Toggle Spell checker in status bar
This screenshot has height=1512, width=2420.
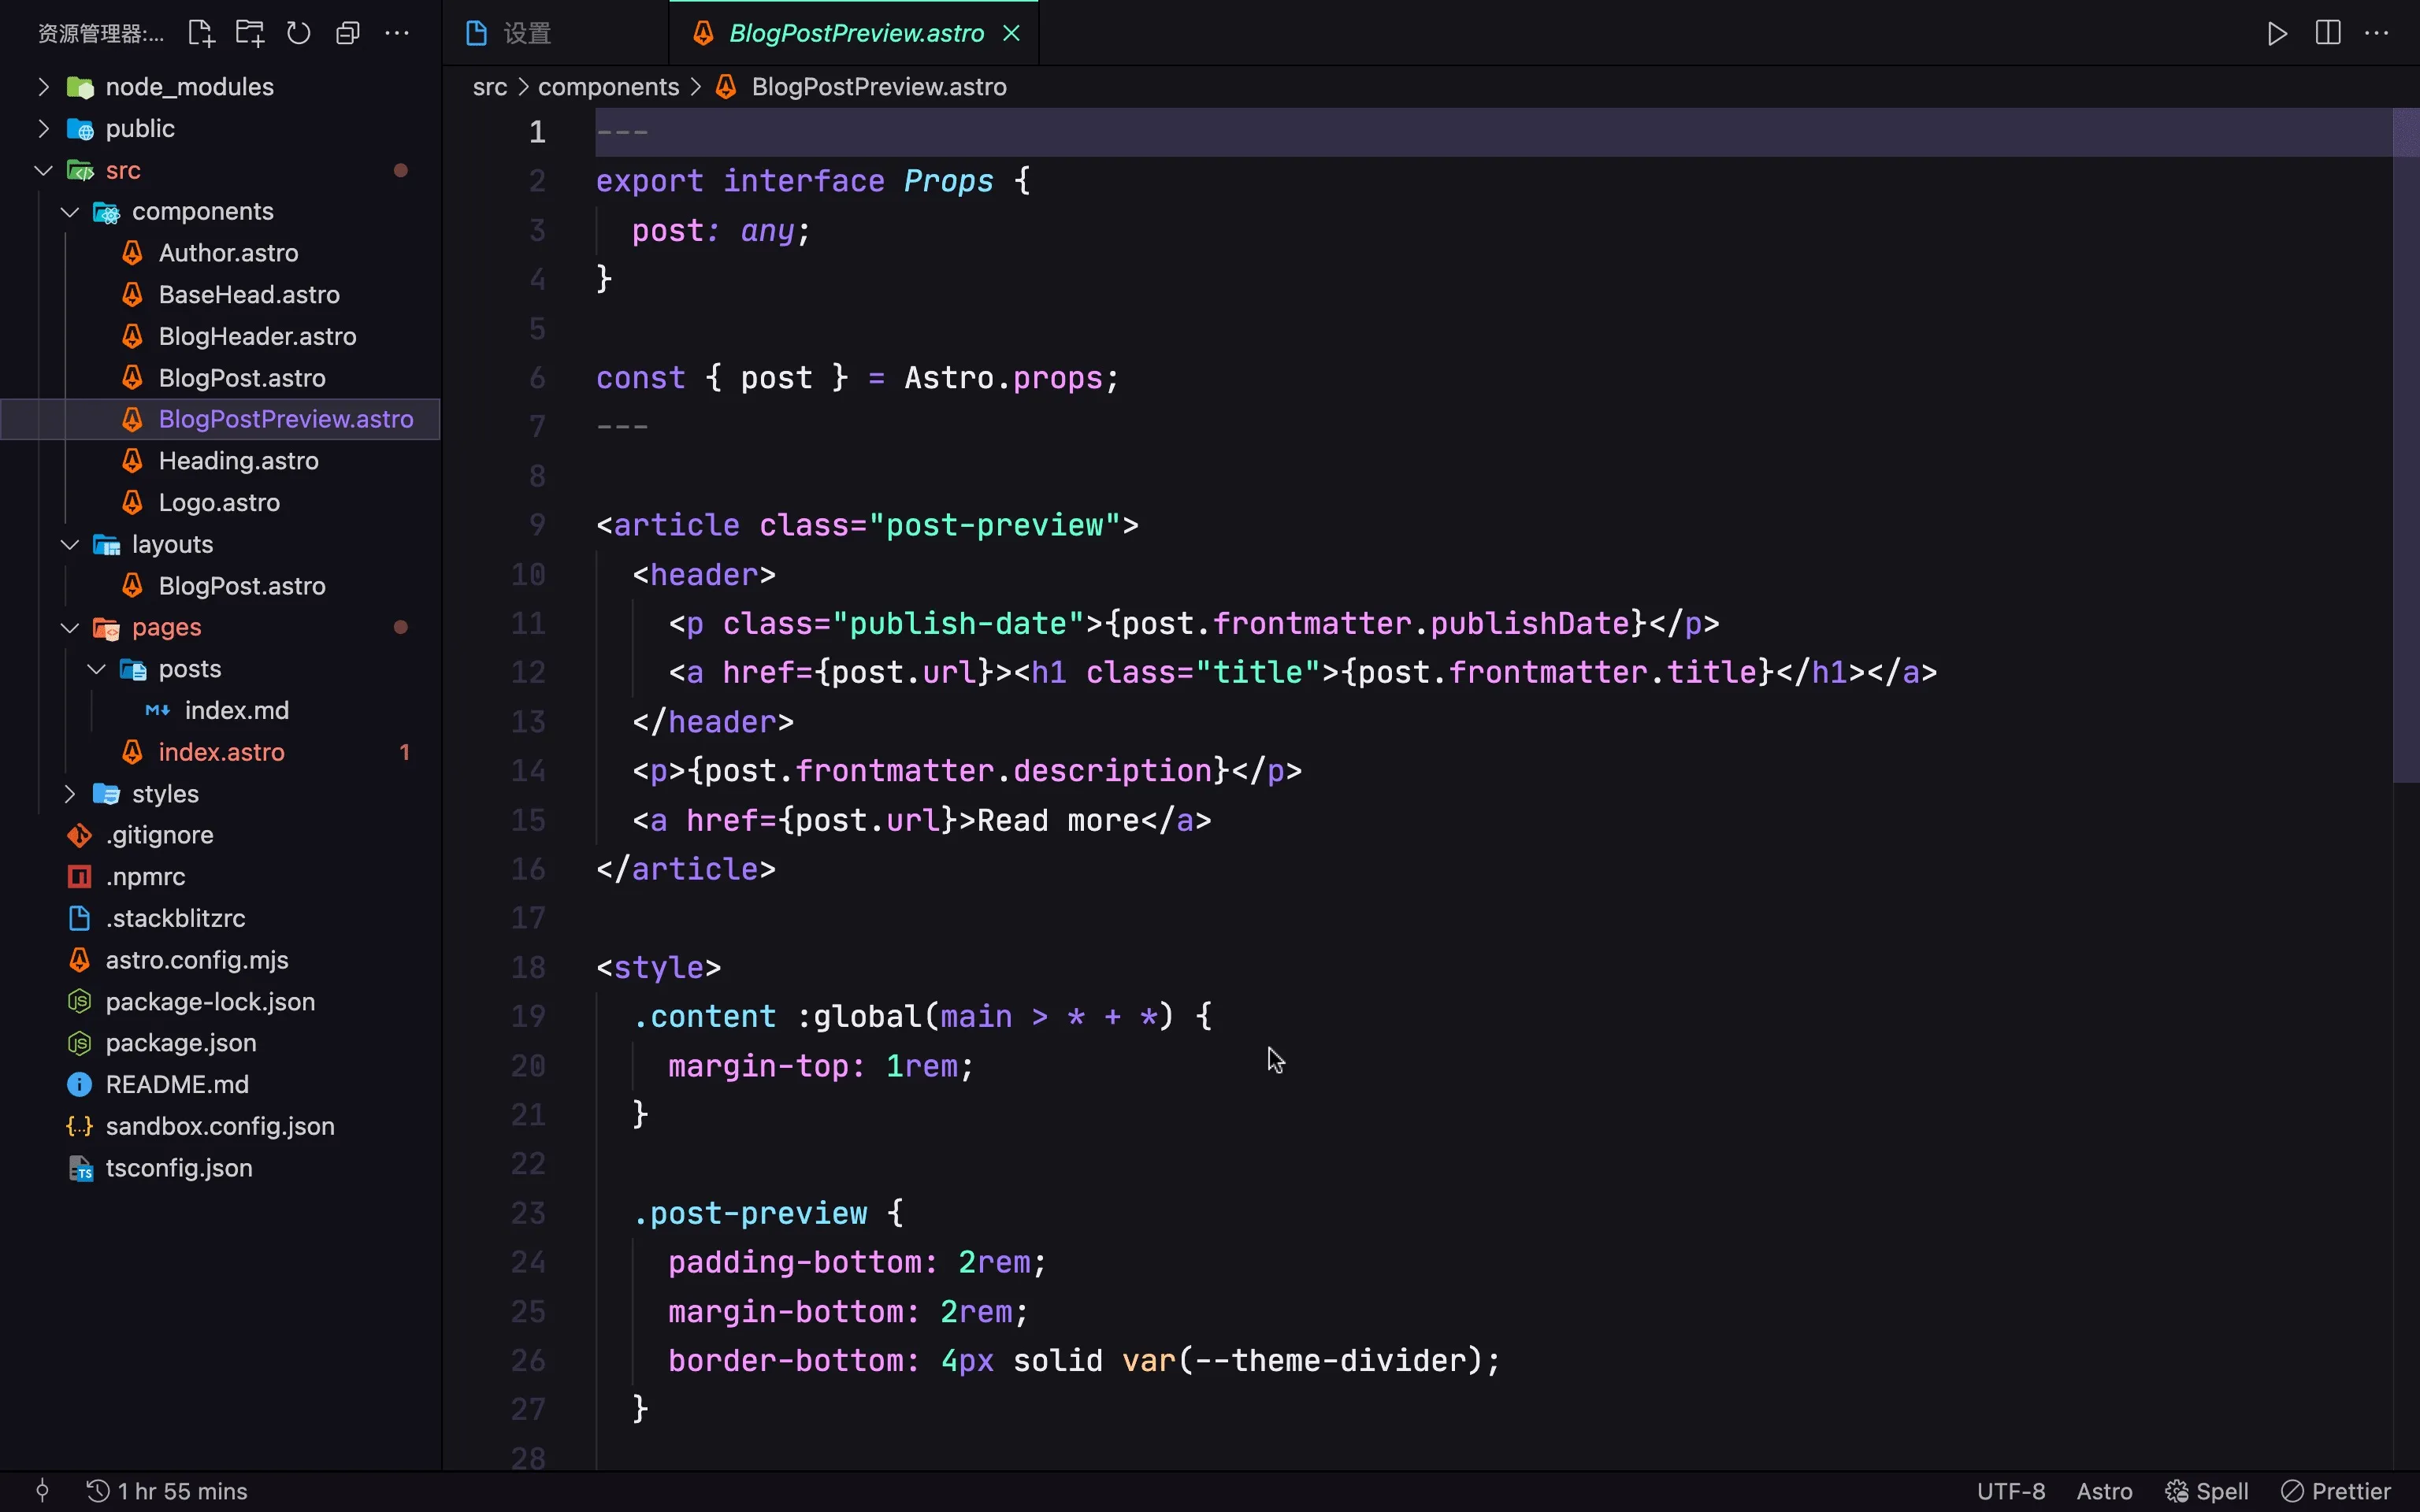coord(2206,1491)
